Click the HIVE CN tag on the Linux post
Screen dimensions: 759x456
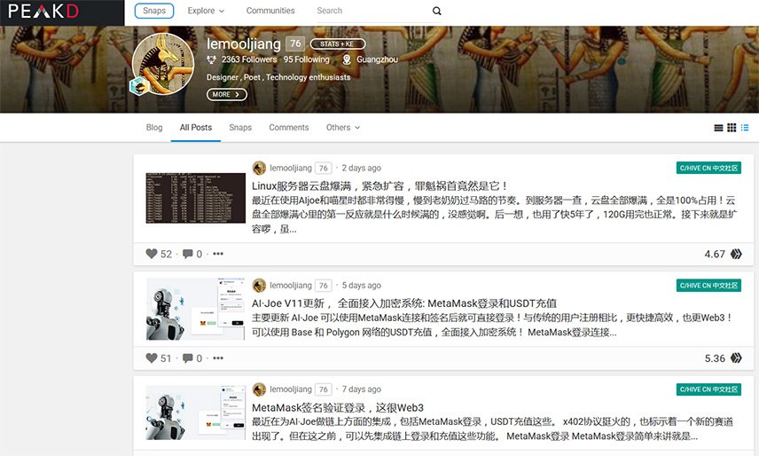pos(708,168)
